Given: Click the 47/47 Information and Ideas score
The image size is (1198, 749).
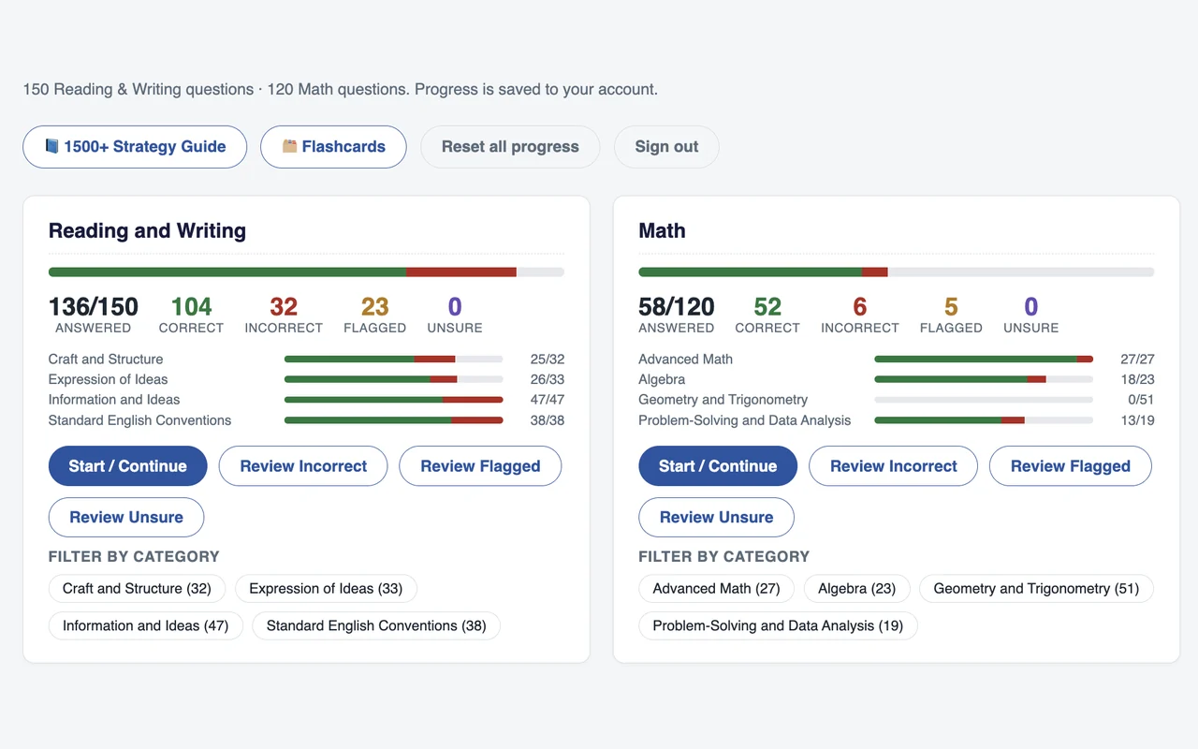Looking at the screenshot, I should [x=547, y=400].
